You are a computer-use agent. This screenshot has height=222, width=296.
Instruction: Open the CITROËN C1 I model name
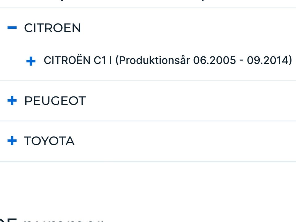(78, 60)
